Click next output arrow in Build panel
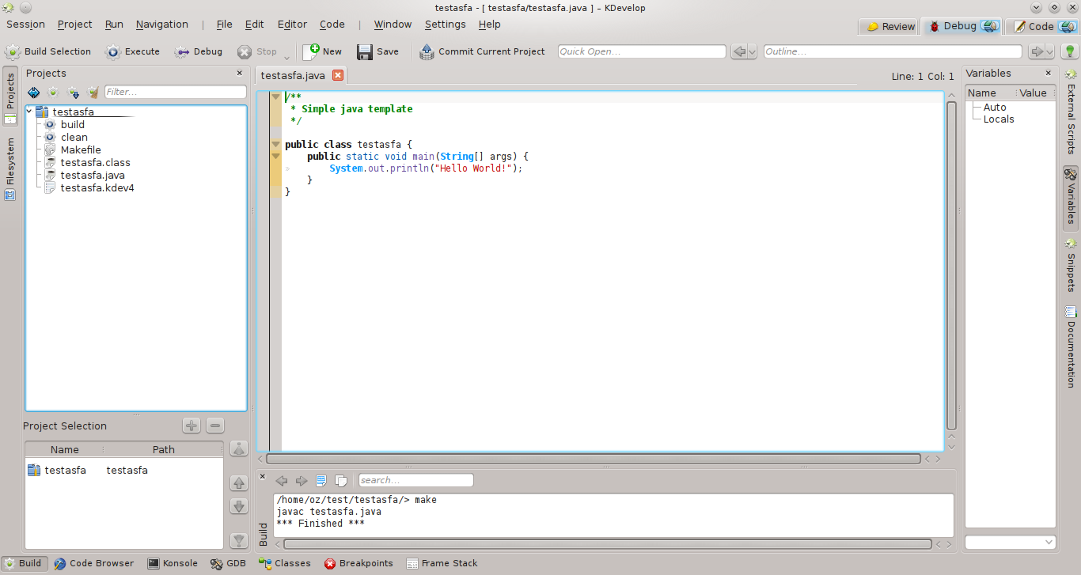 [302, 480]
